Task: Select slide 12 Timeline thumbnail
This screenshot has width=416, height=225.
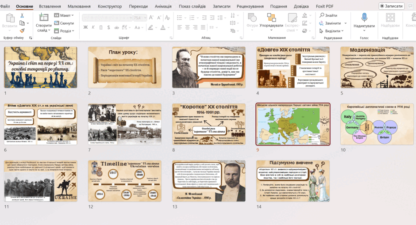Action: [x=125, y=181]
